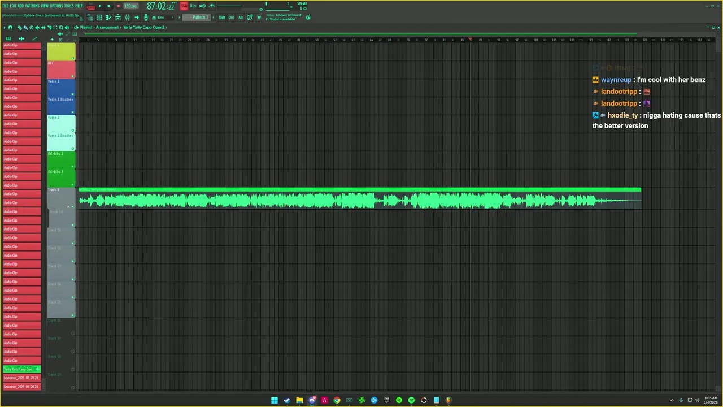Click the Alt key button
This screenshot has height=407, width=723.
pyautogui.click(x=241, y=18)
